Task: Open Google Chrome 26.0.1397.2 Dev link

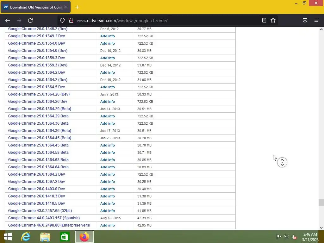Action: point(36,181)
